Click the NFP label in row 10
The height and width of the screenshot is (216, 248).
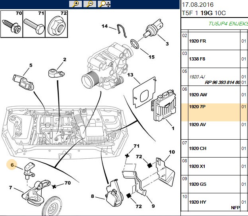(x=235, y=208)
